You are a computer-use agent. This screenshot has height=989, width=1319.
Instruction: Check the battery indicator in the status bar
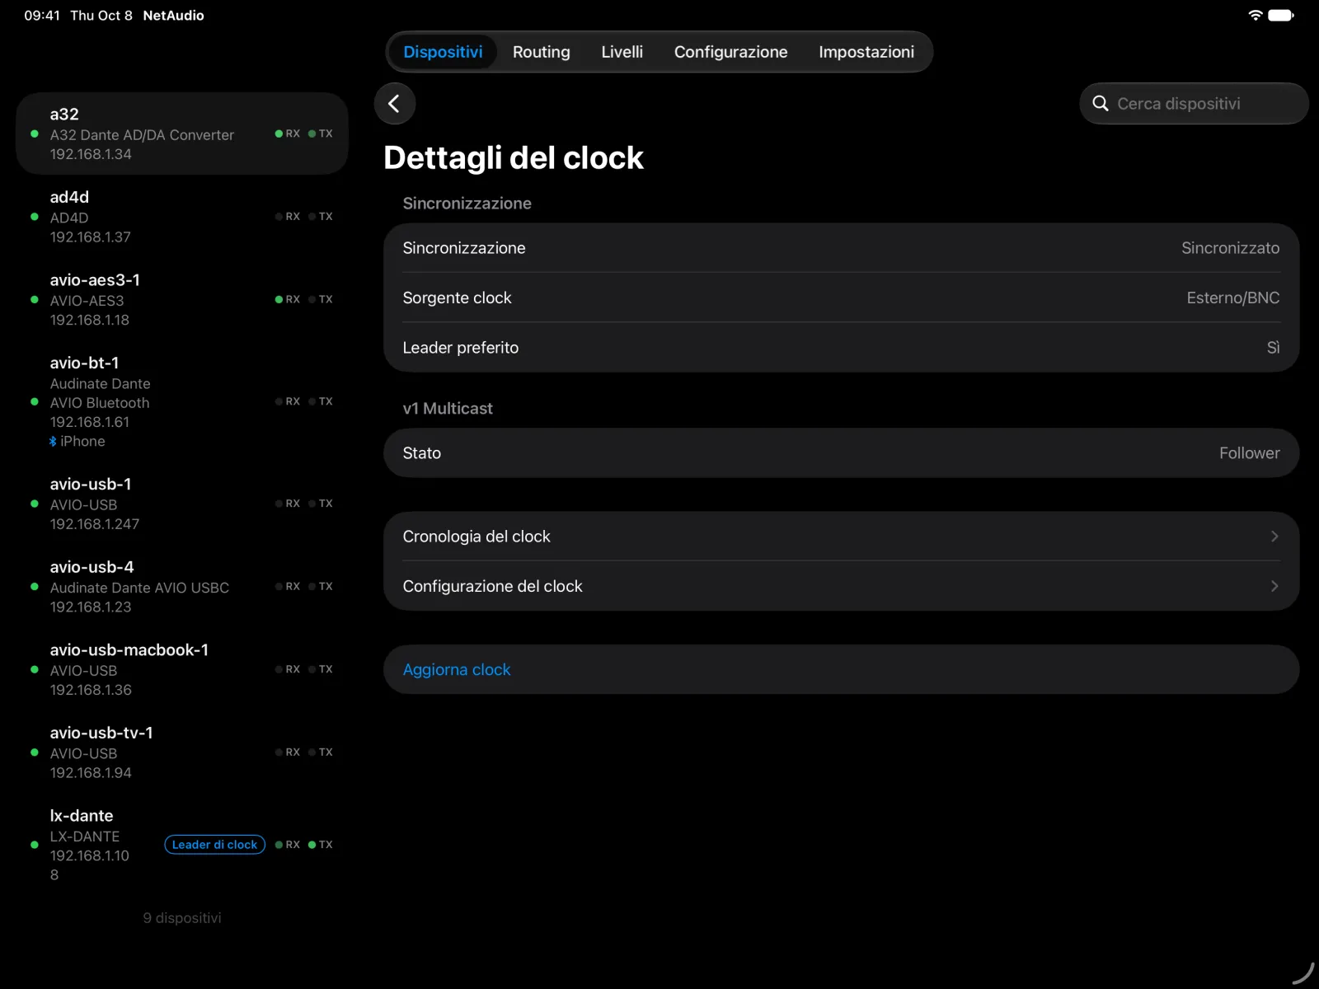(1281, 15)
